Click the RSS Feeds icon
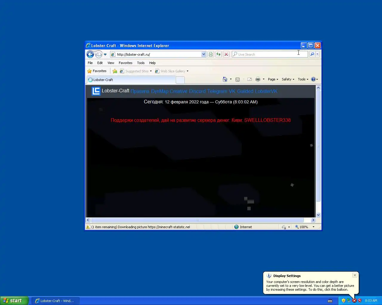 (x=238, y=79)
